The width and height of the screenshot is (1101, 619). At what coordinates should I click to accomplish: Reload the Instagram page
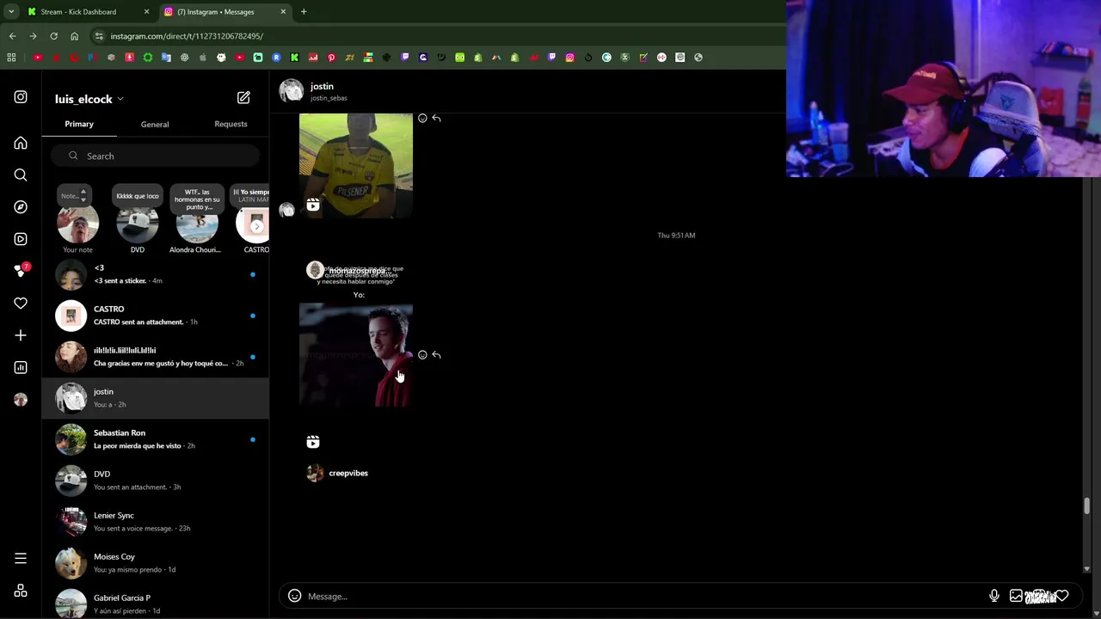[x=53, y=36]
